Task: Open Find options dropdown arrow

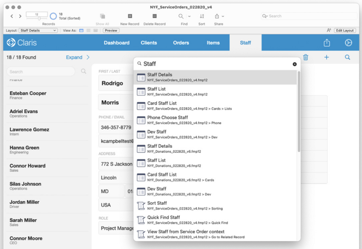Action: click(189, 16)
